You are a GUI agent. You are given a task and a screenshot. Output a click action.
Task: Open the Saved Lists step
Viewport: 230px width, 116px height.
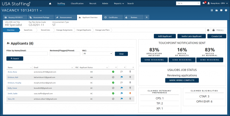[28, 30]
